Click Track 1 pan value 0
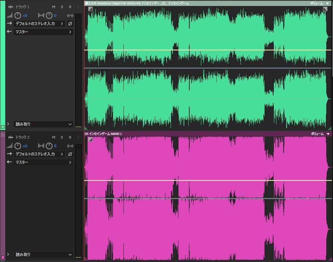This screenshot has width=333, height=262. click(x=55, y=16)
